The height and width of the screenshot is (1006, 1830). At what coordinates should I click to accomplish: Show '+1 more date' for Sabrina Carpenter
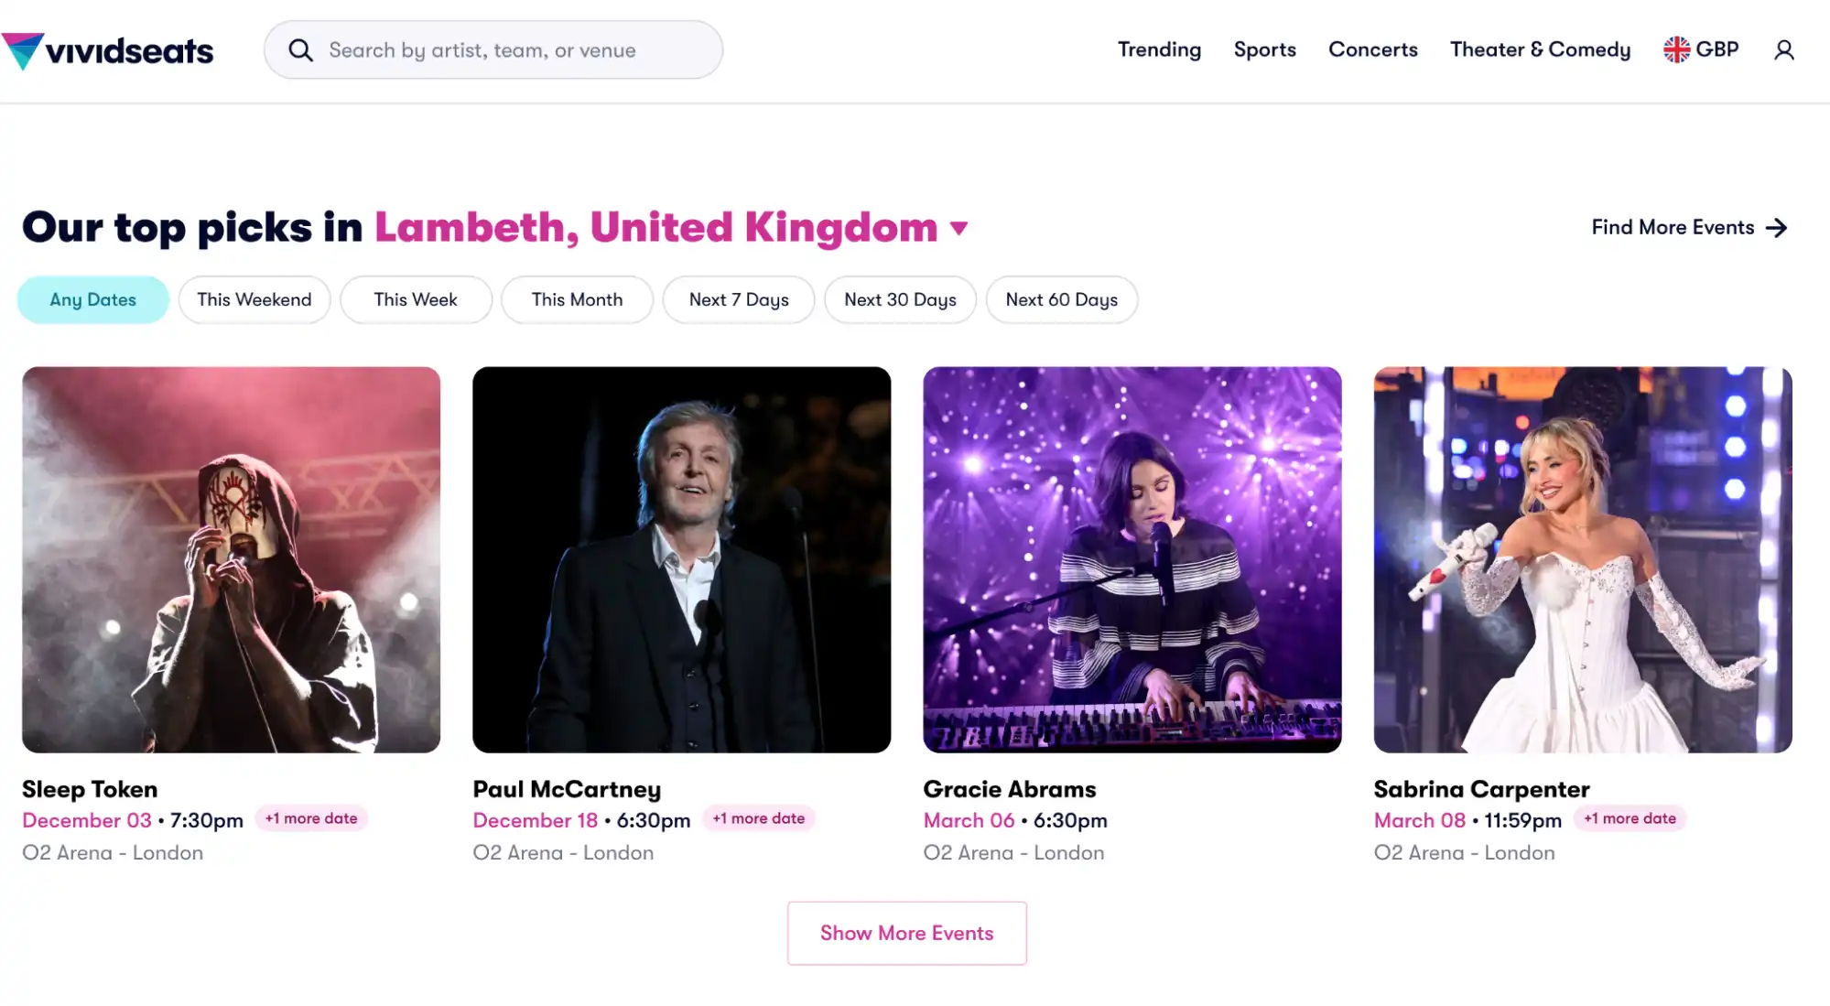click(1629, 817)
